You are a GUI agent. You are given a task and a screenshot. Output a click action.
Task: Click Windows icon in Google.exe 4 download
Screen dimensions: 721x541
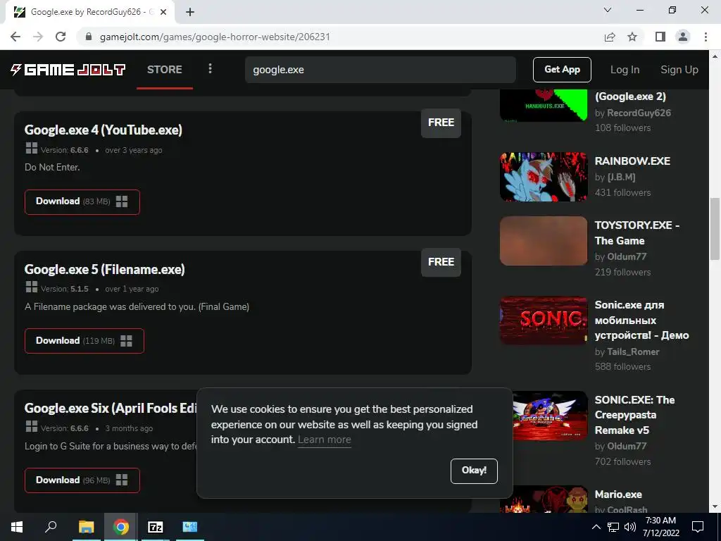click(x=122, y=201)
